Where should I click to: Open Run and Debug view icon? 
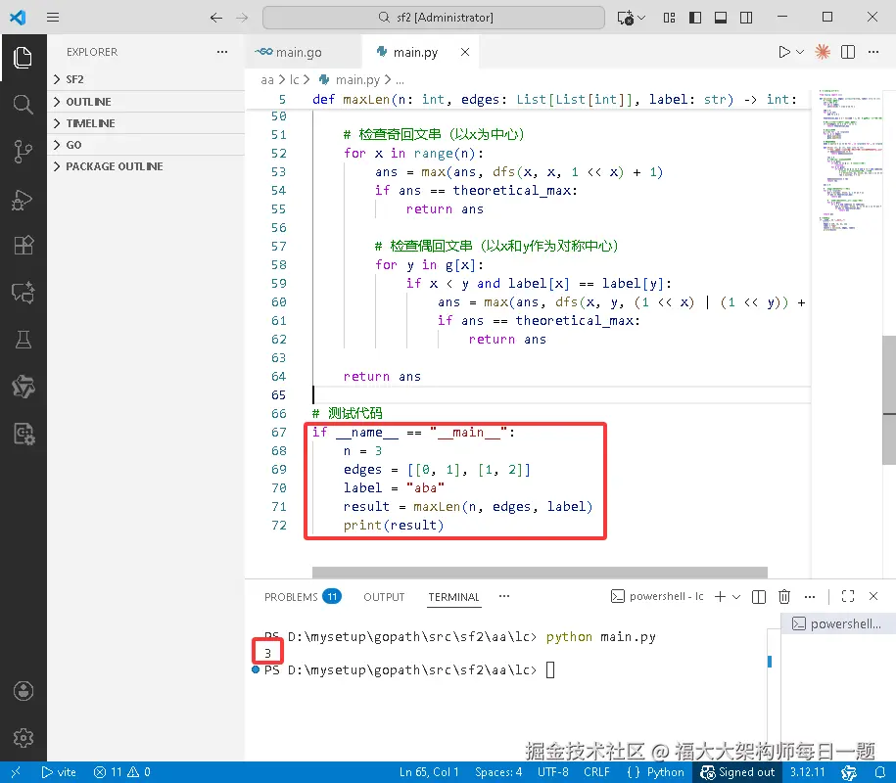tap(23, 200)
